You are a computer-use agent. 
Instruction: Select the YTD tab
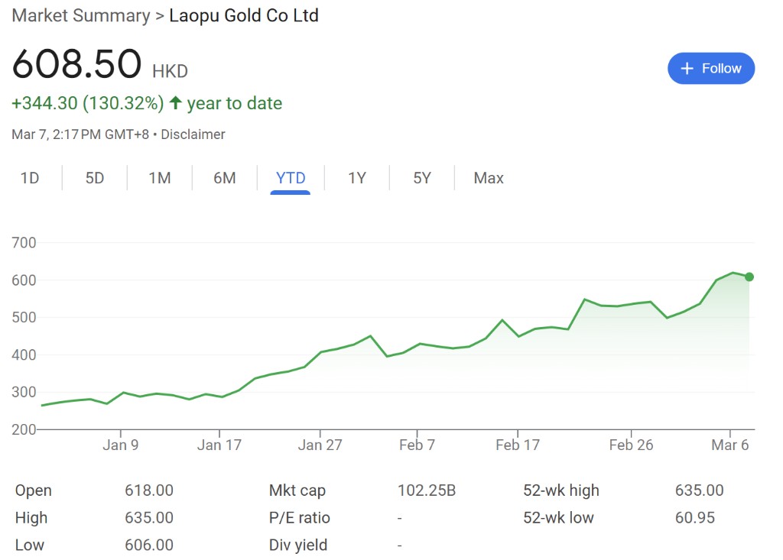tap(291, 178)
